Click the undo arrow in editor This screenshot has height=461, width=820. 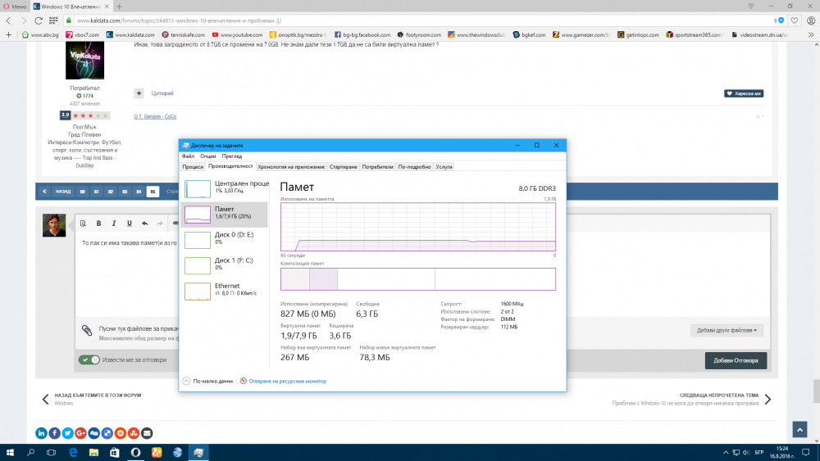click(x=145, y=223)
